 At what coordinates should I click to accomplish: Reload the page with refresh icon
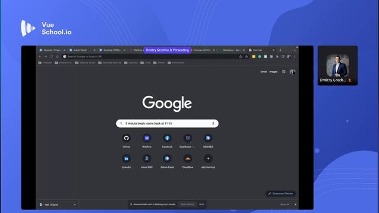[x=52, y=57]
